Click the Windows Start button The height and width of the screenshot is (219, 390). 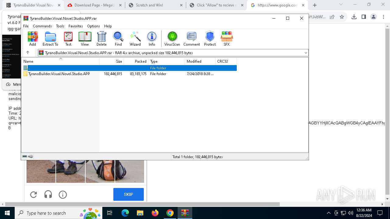coord(7,213)
